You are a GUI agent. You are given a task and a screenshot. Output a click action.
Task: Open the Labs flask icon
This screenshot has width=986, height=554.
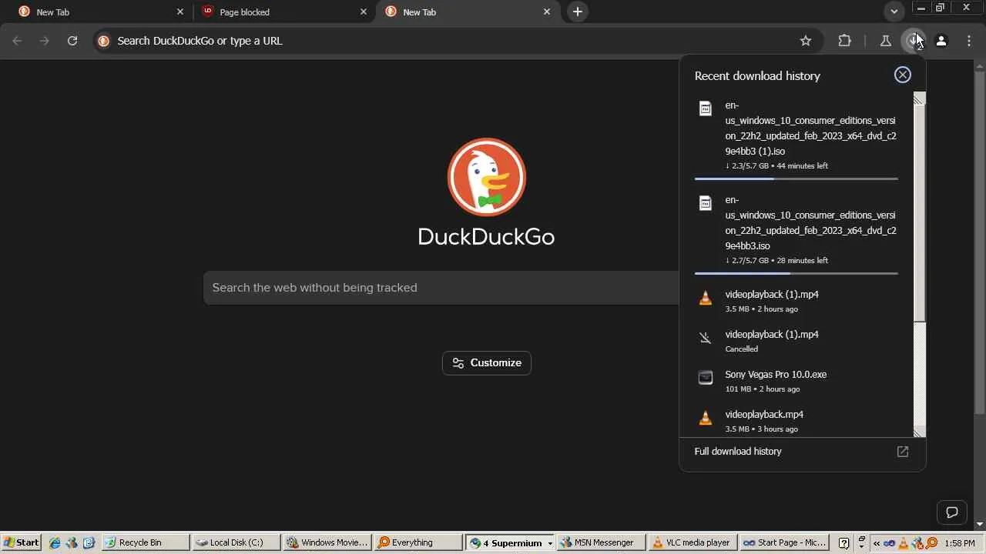pos(885,41)
